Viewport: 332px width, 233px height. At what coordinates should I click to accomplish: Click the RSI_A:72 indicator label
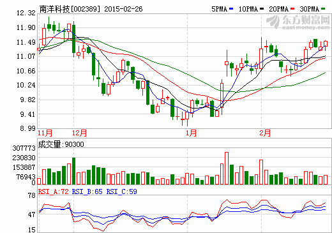tap(54, 192)
